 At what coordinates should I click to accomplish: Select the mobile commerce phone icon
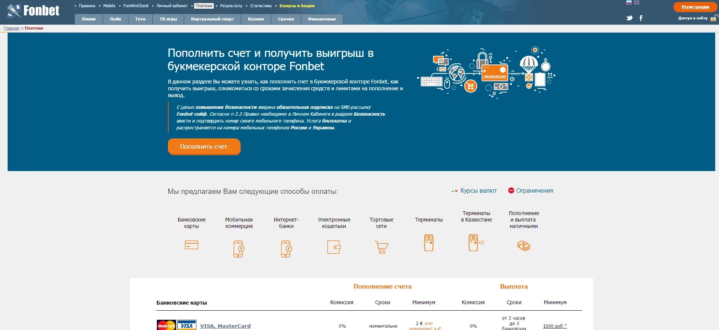[x=239, y=249]
